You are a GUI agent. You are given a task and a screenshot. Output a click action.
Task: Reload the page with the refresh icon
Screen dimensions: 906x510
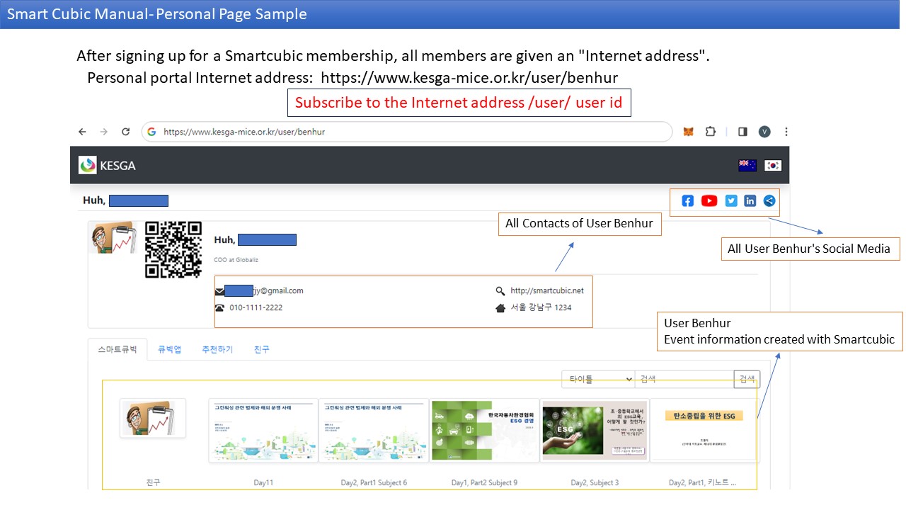pyautogui.click(x=126, y=132)
